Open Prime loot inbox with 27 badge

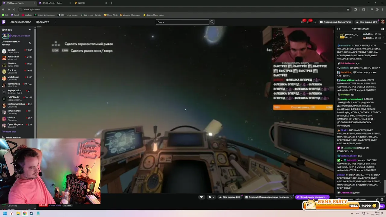(x=303, y=22)
